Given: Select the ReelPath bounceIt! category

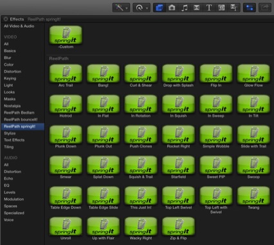Looking at the screenshot, I should tap(21, 120).
